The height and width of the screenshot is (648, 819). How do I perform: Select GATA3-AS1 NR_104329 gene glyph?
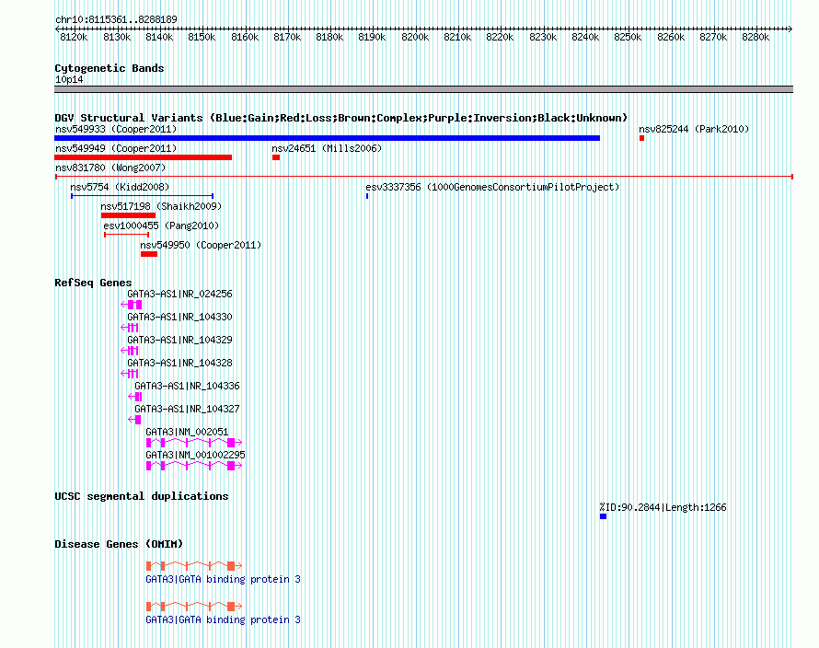click(x=130, y=351)
